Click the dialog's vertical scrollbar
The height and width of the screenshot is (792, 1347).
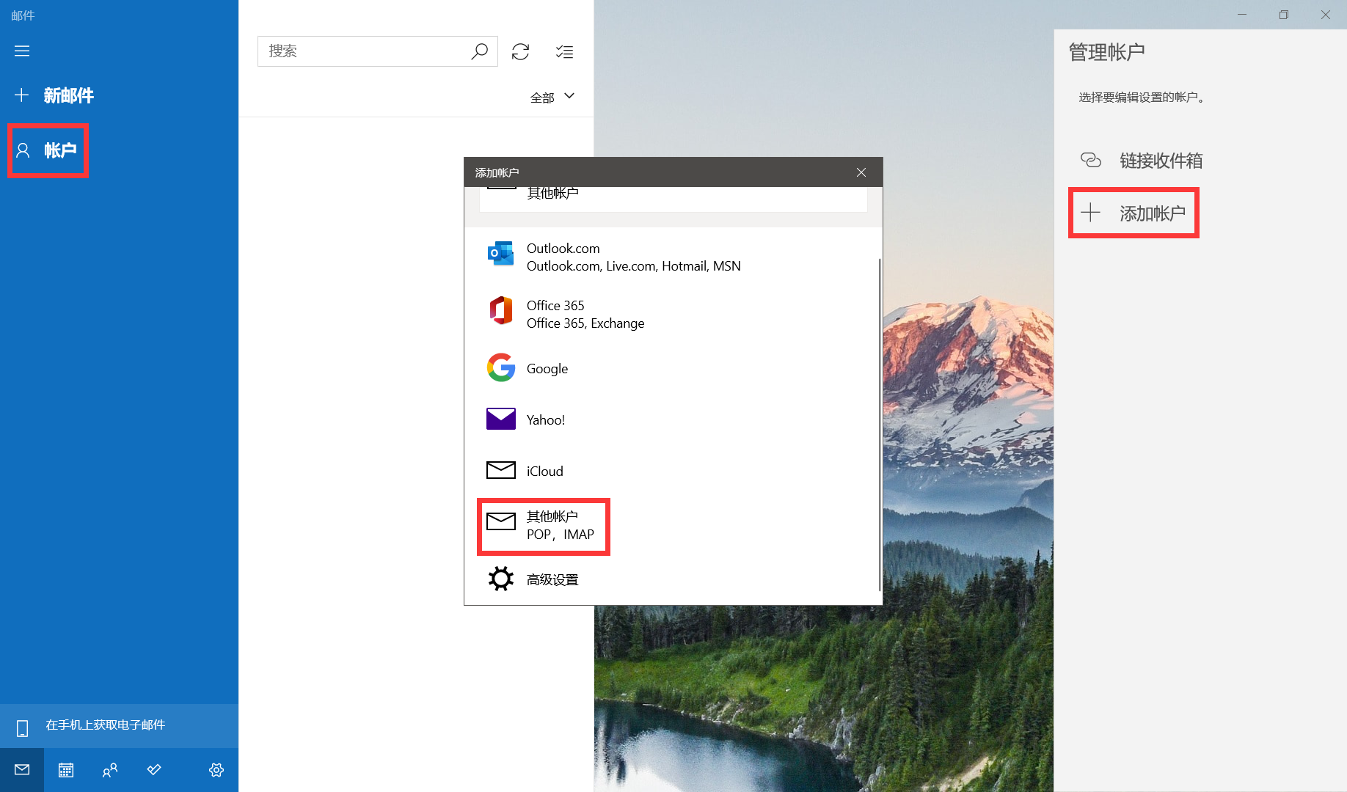880,424
